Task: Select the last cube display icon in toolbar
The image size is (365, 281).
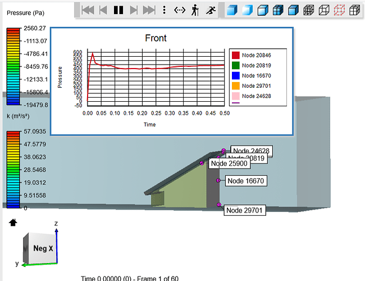Action: point(354,10)
